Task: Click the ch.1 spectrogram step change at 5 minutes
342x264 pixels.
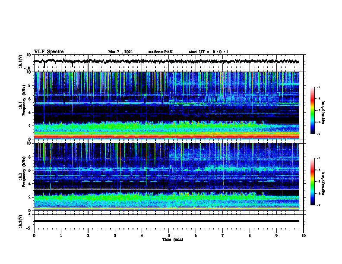Action: pos(169,107)
